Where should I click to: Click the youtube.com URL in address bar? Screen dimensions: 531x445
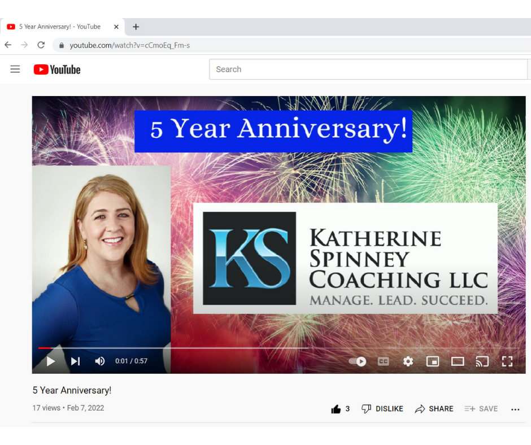pos(130,45)
